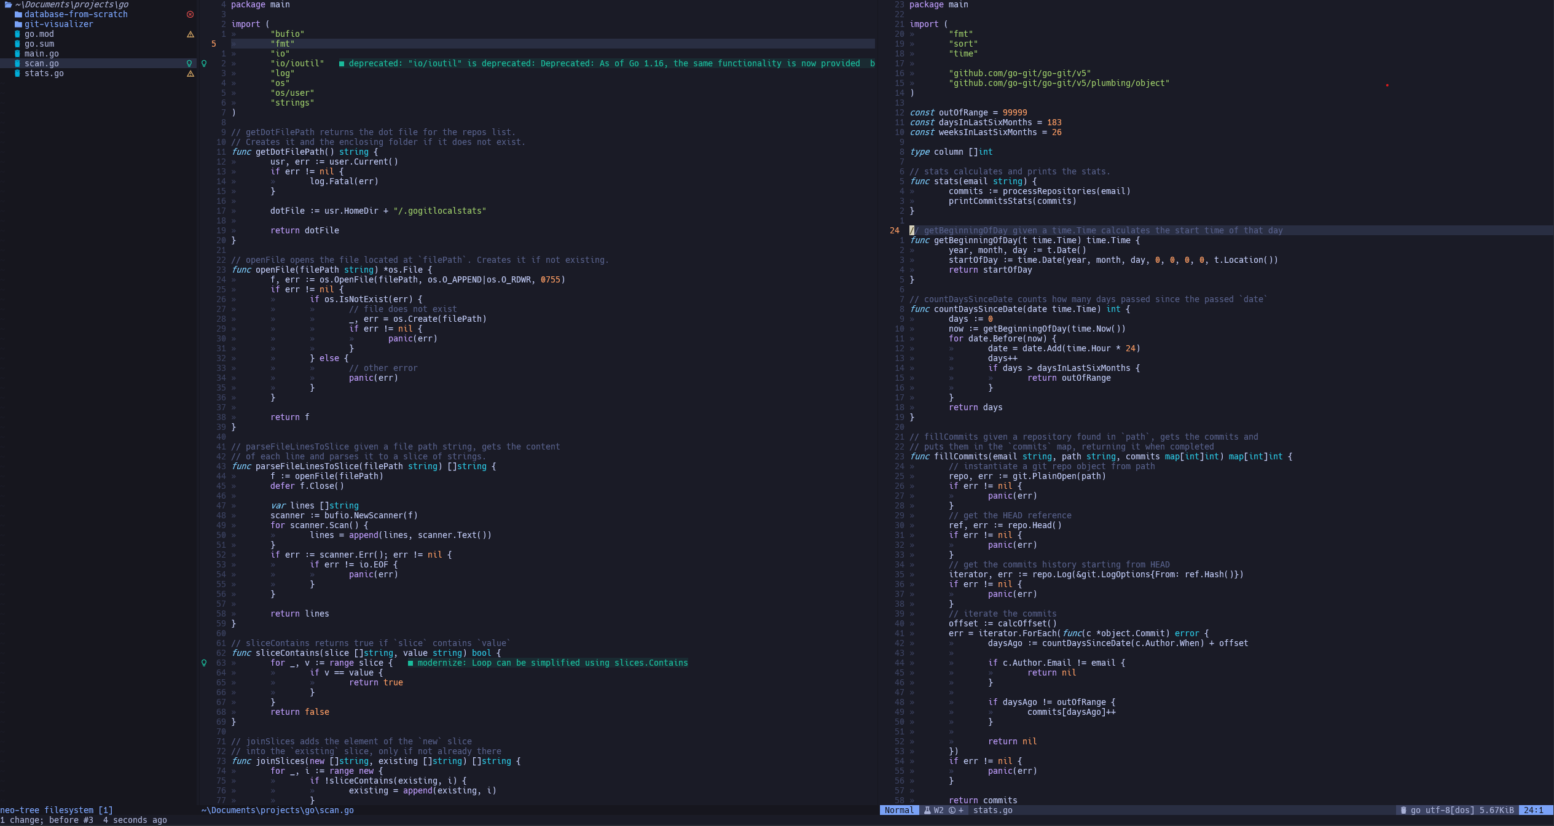Viewport: 1554px width, 826px height.
Task: Open main.go in the file tree
Action: point(41,53)
